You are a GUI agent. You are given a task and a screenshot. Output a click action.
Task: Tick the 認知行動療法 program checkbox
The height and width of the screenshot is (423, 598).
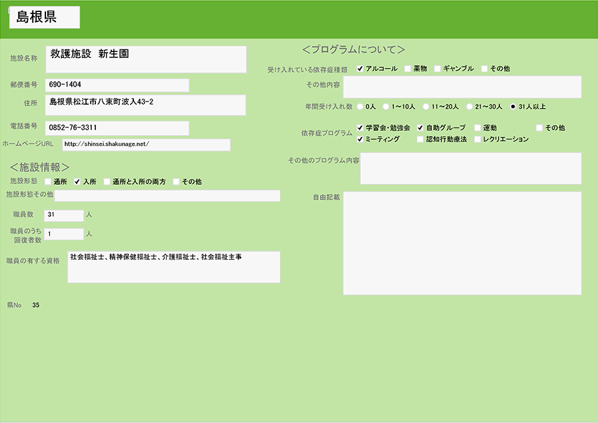[420, 139]
